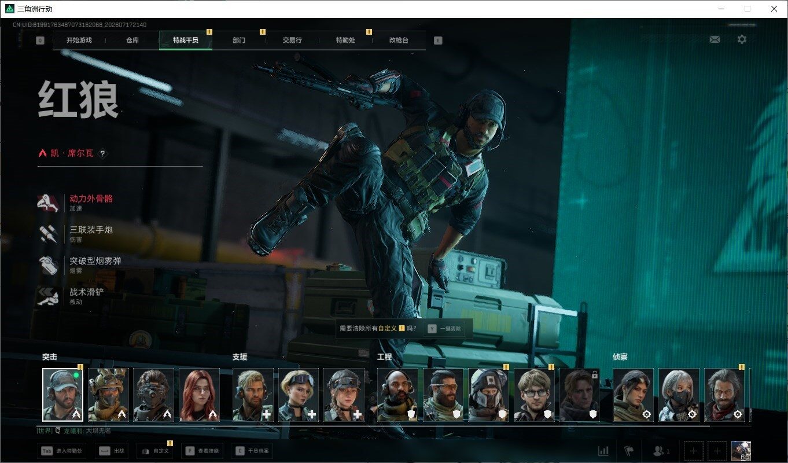Select the bearded blond support operator portrait

tap(253, 395)
